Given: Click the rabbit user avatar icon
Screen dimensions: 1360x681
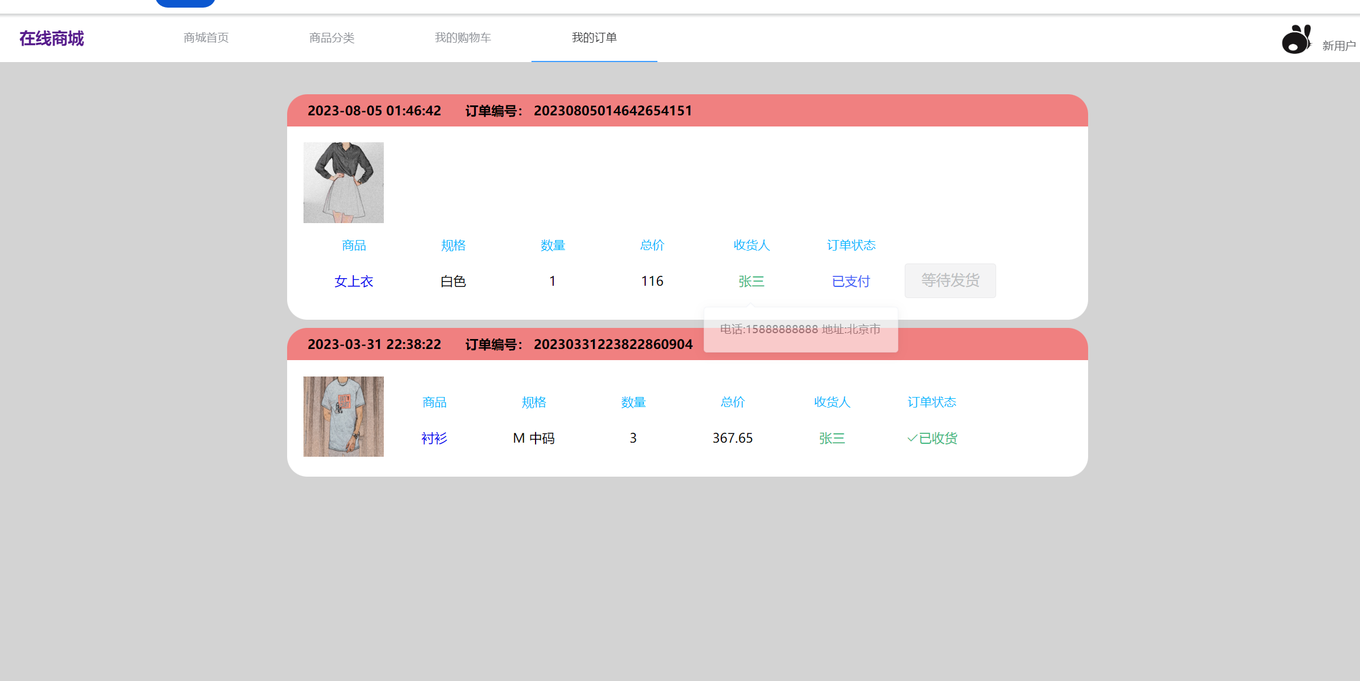Looking at the screenshot, I should 1296,39.
